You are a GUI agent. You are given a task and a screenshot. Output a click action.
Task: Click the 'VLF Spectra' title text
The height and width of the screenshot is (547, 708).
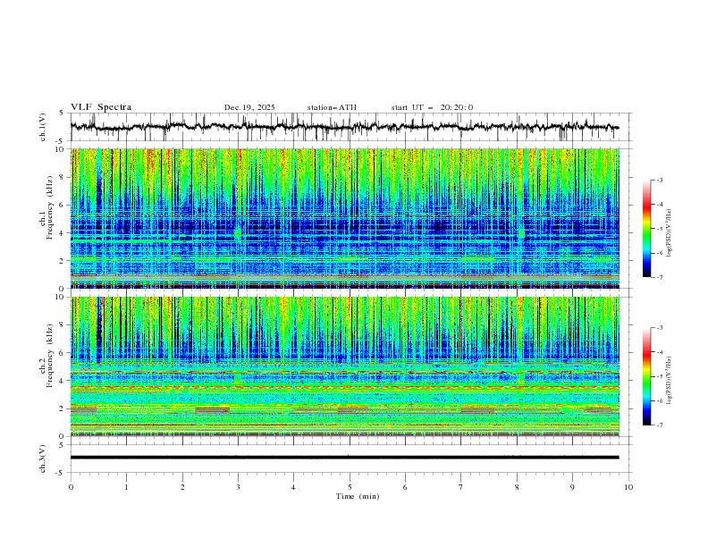101,107
